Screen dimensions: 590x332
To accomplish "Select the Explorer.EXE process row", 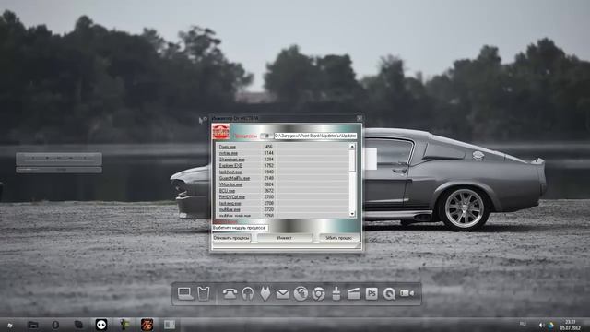I will point(283,166).
